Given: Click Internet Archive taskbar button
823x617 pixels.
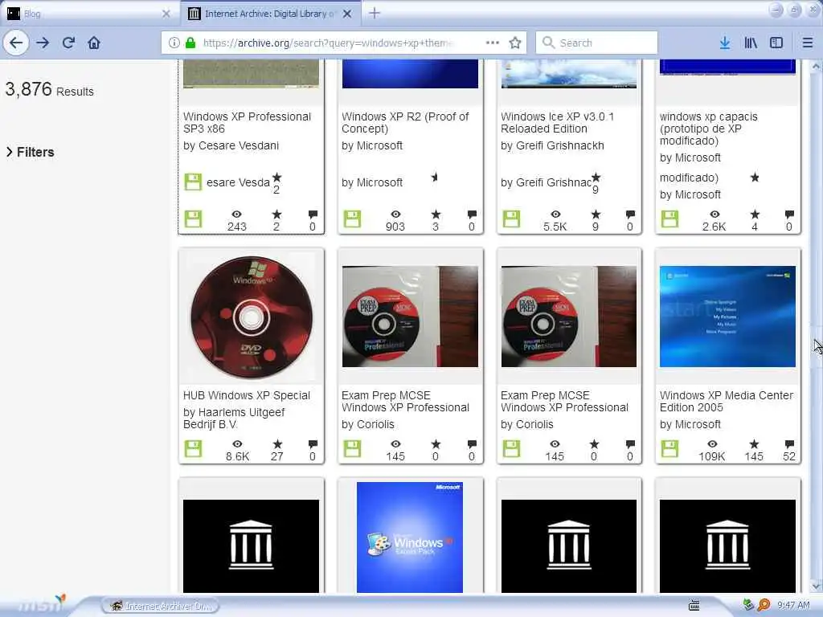Looking at the screenshot, I should pos(161,606).
